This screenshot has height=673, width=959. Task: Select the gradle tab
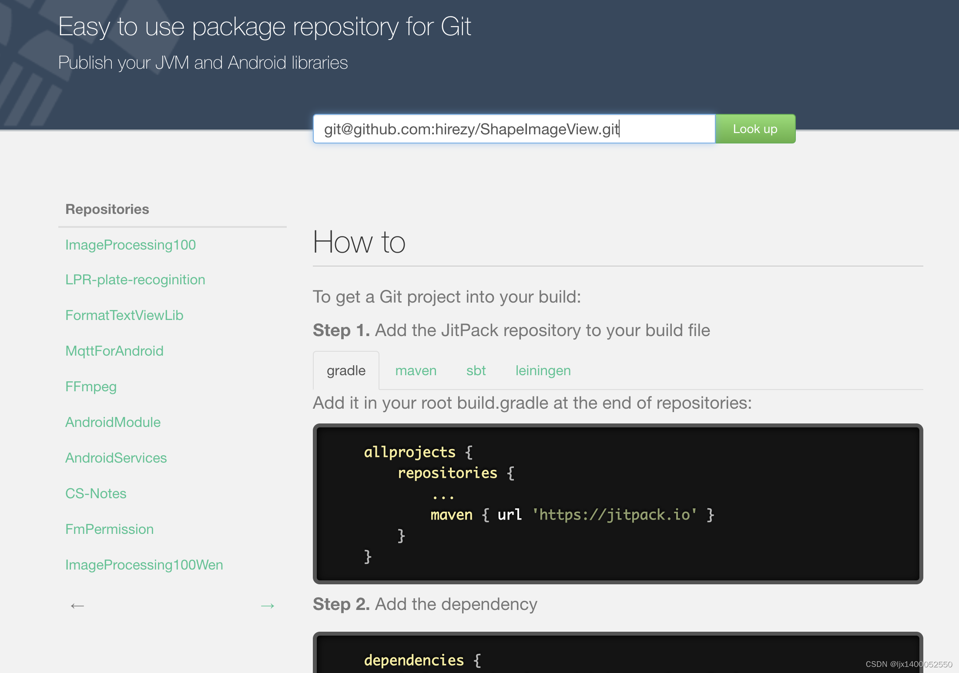pos(346,370)
